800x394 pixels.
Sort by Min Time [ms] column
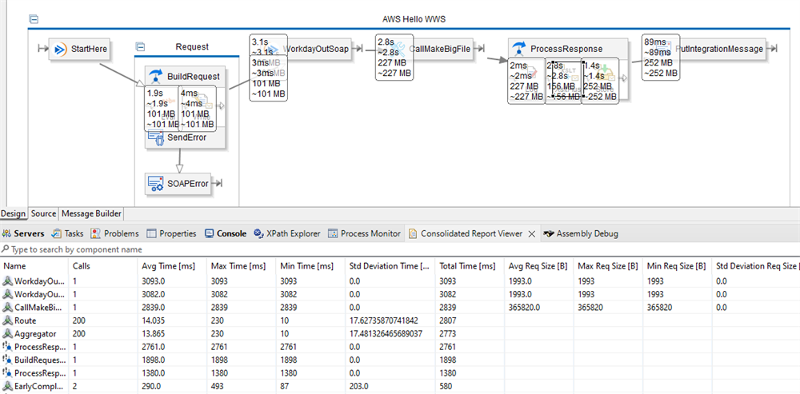(x=310, y=266)
